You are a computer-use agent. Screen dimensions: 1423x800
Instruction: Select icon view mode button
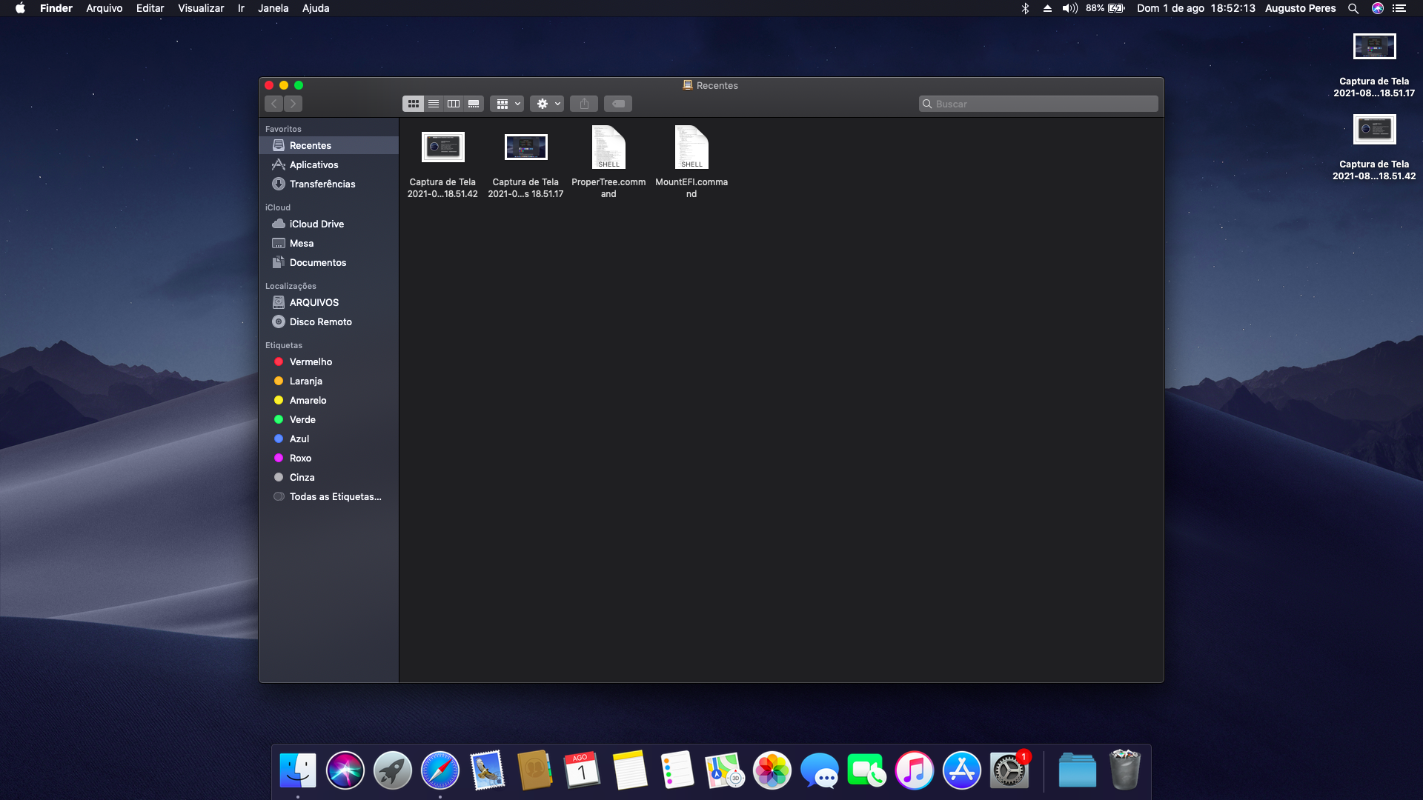[414, 104]
